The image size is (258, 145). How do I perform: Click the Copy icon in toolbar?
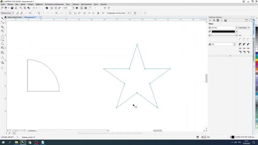click(25, 8)
